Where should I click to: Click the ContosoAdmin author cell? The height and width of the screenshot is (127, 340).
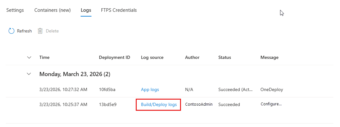(x=199, y=104)
